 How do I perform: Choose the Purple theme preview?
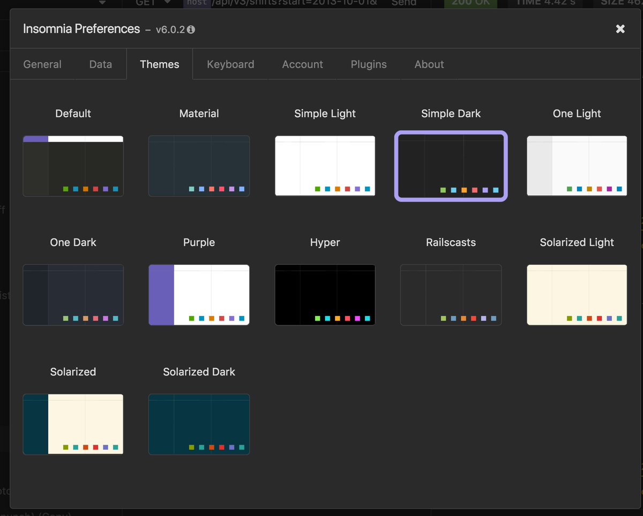point(199,295)
